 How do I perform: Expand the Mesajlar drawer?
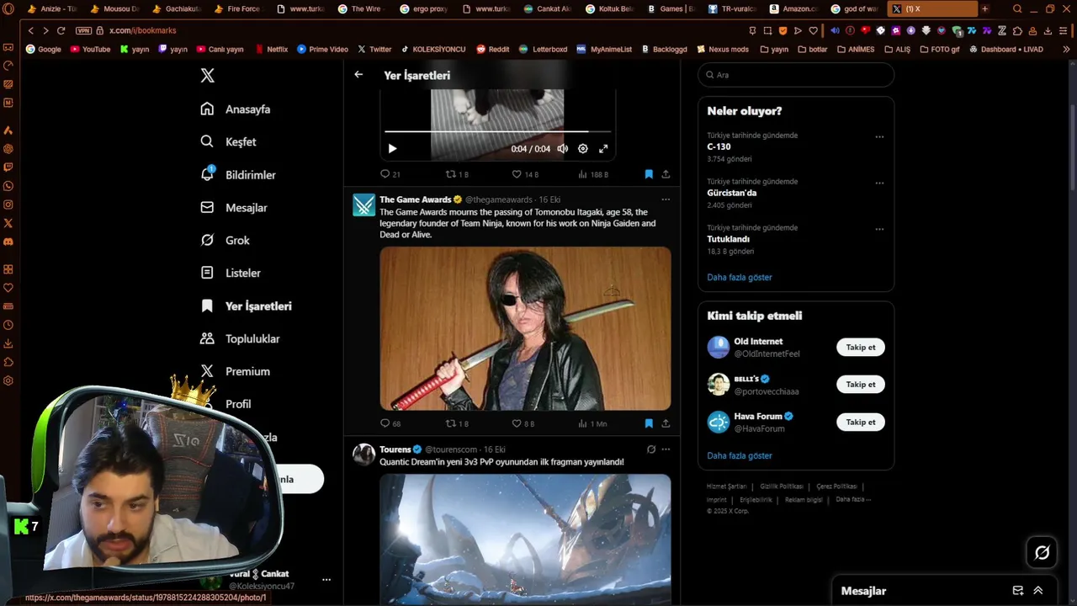pos(1038,591)
